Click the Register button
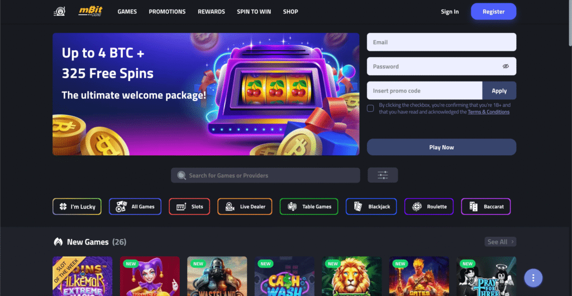 [x=494, y=12]
